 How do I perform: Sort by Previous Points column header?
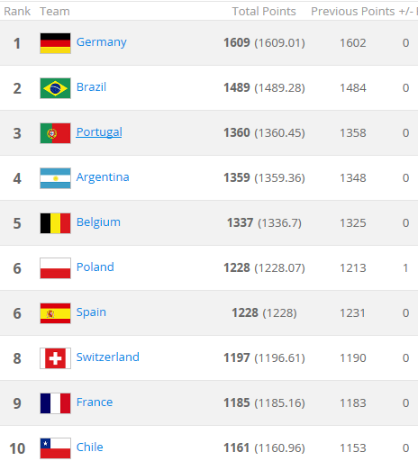pos(352,12)
